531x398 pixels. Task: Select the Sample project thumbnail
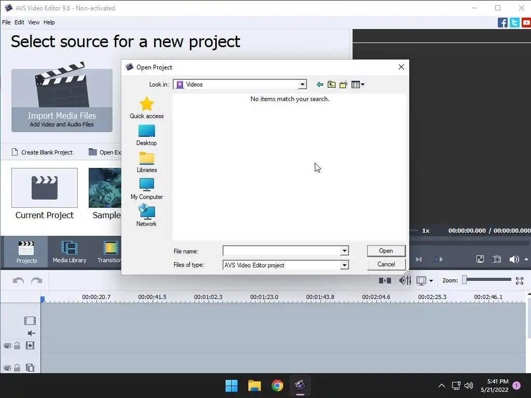(105, 188)
